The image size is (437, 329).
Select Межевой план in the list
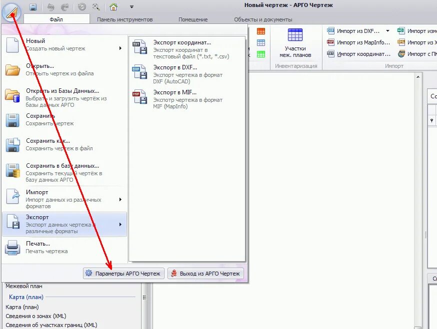tap(24, 286)
